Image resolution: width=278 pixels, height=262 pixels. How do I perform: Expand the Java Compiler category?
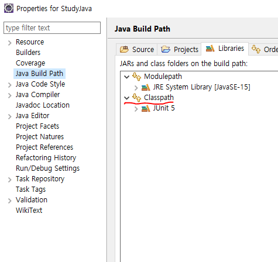(x=10, y=95)
